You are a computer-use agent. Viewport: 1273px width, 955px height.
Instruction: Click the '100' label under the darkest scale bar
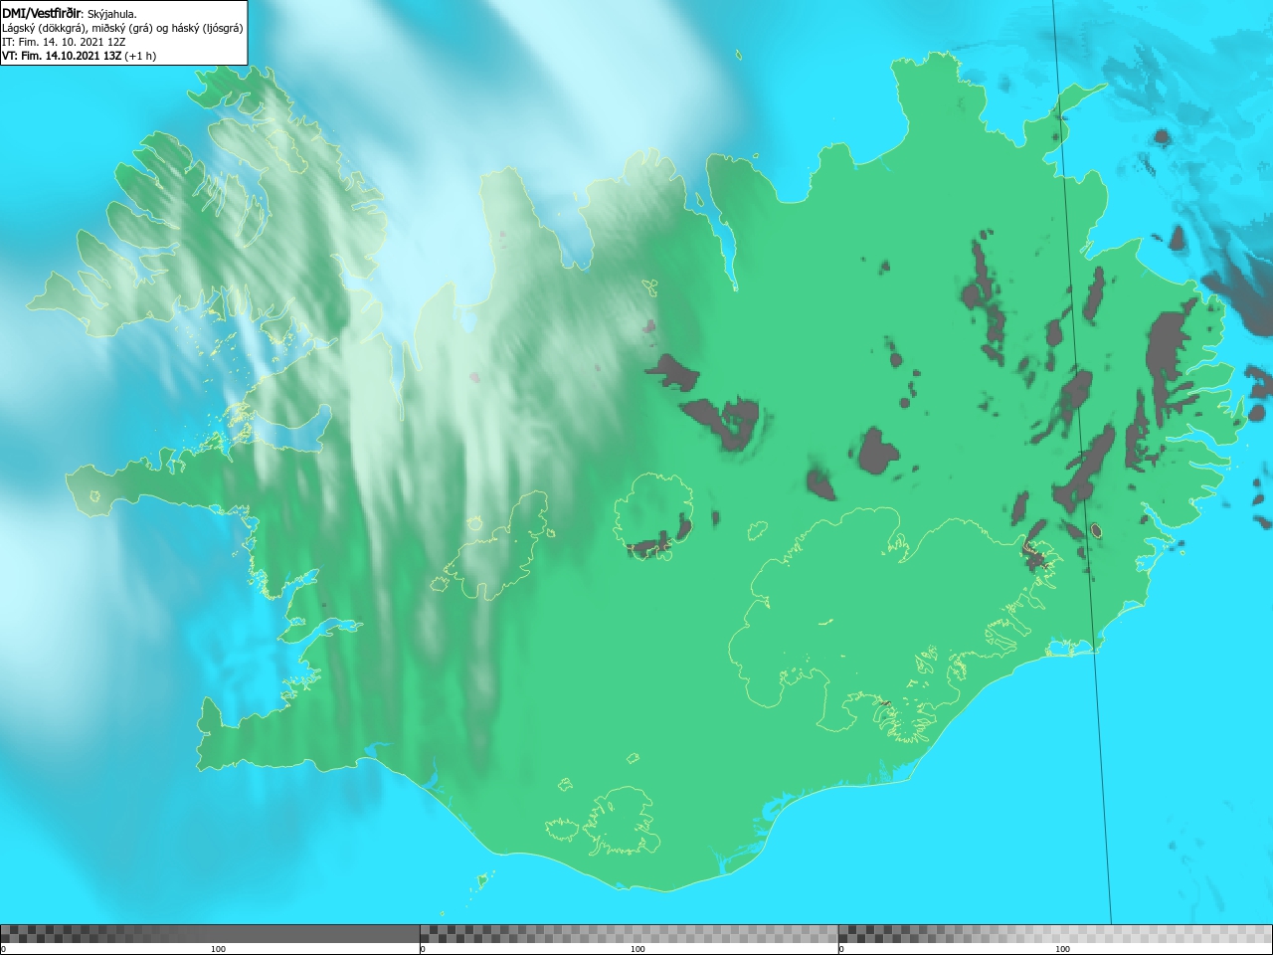(218, 949)
